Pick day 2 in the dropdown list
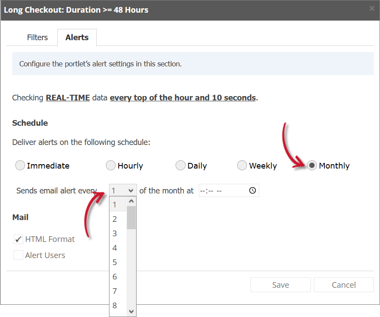 118,219
